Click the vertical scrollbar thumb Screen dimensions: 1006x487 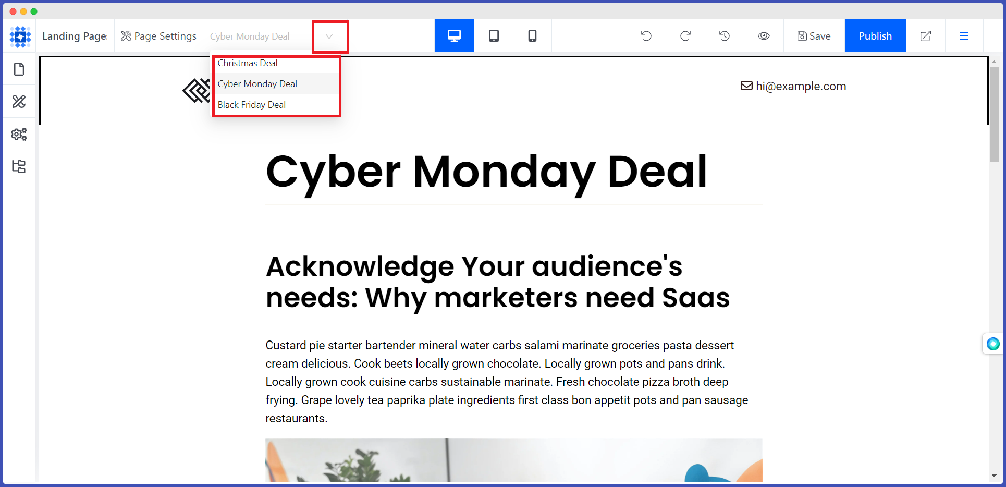pyautogui.click(x=994, y=114)
